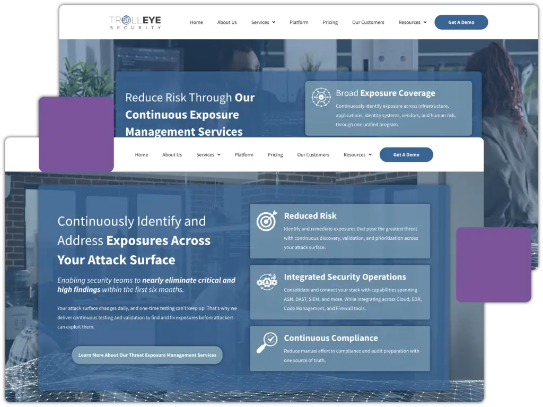Click the magnifier checkmark icon for Continuous Compliance
Screen dimensions: 543x407
pyautogui.click(x=267, y=342)
